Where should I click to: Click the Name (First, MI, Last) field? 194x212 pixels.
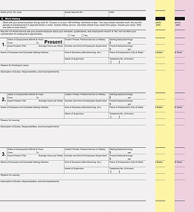pyautogui.click(x=32, y=14)
